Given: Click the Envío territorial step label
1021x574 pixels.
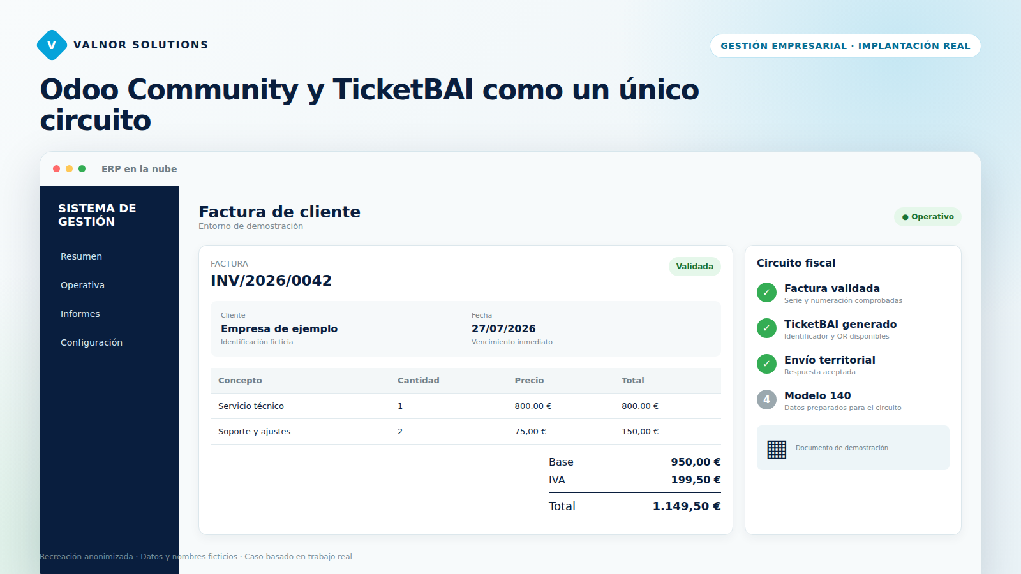Looking at the screenshot, I should pyautogui.click(x=830, y=360).
